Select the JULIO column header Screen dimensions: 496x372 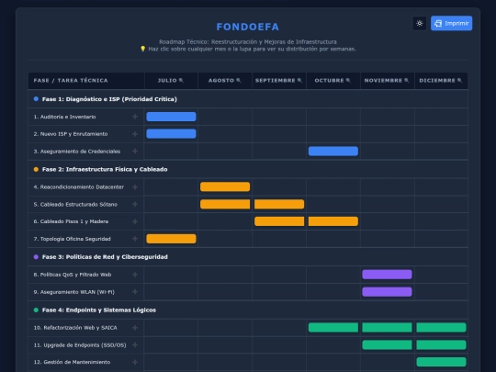pos(171,80)
